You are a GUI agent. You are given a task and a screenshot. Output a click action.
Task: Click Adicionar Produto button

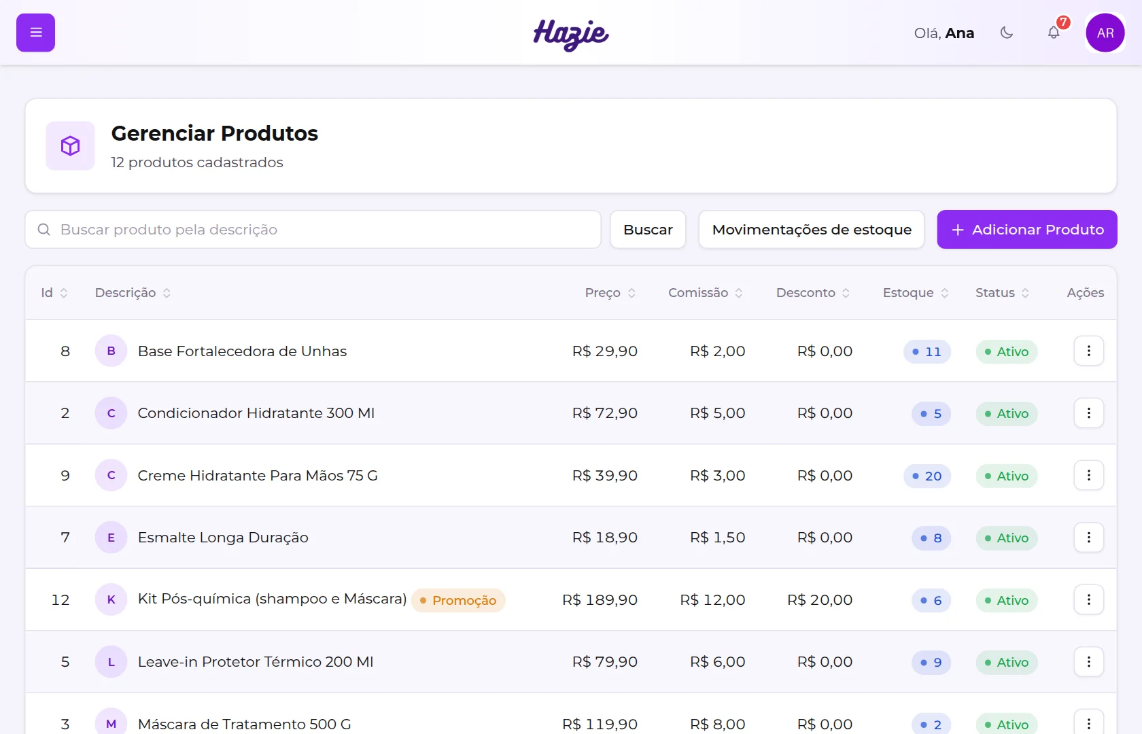point(1027,230)
